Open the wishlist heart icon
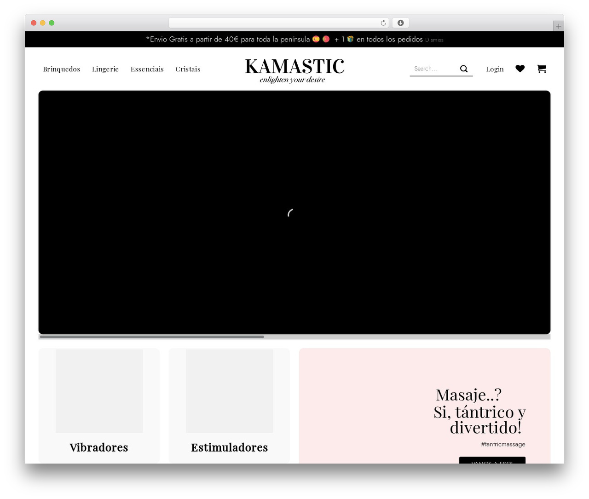Image resolution: width=589 pixels, height=499 pixels. tap(520, 69)
